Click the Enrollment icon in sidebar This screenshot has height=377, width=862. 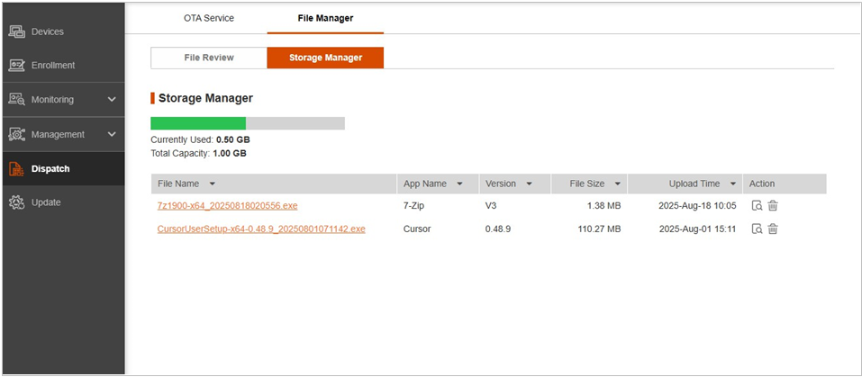(x=16, y=66)
